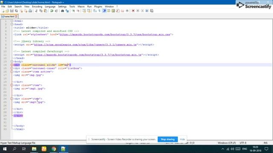The height and width of the screenshot is (153, 273).
Task: Toggle synchronized horizontal scrolling
Action: (x=89, y=11)
